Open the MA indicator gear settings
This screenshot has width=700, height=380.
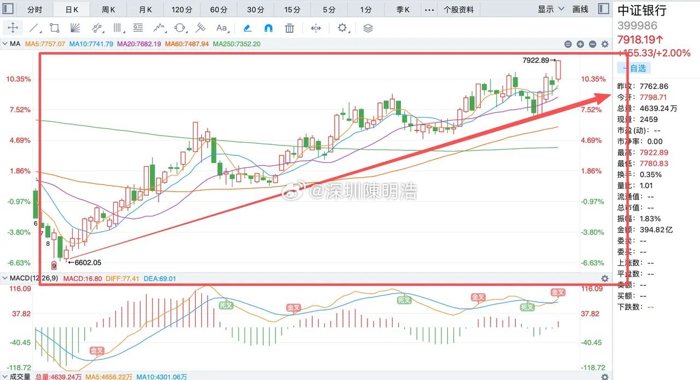click(605, 44)
